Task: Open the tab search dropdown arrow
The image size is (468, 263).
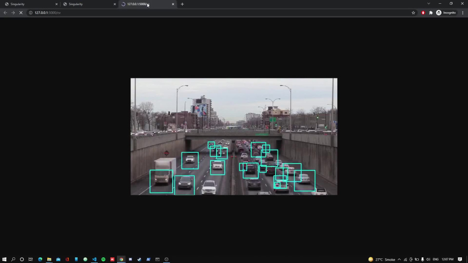Action: [429, 4]
